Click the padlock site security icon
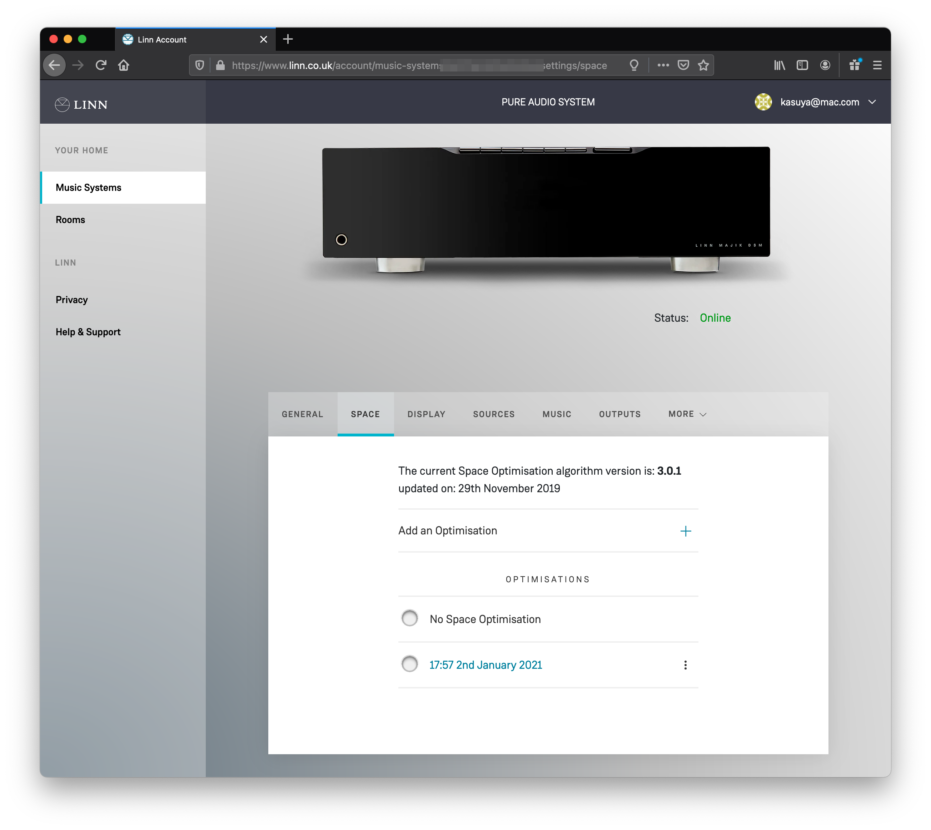Image resolution: width=931 pixels, height=830 pixels. (220, 65)
